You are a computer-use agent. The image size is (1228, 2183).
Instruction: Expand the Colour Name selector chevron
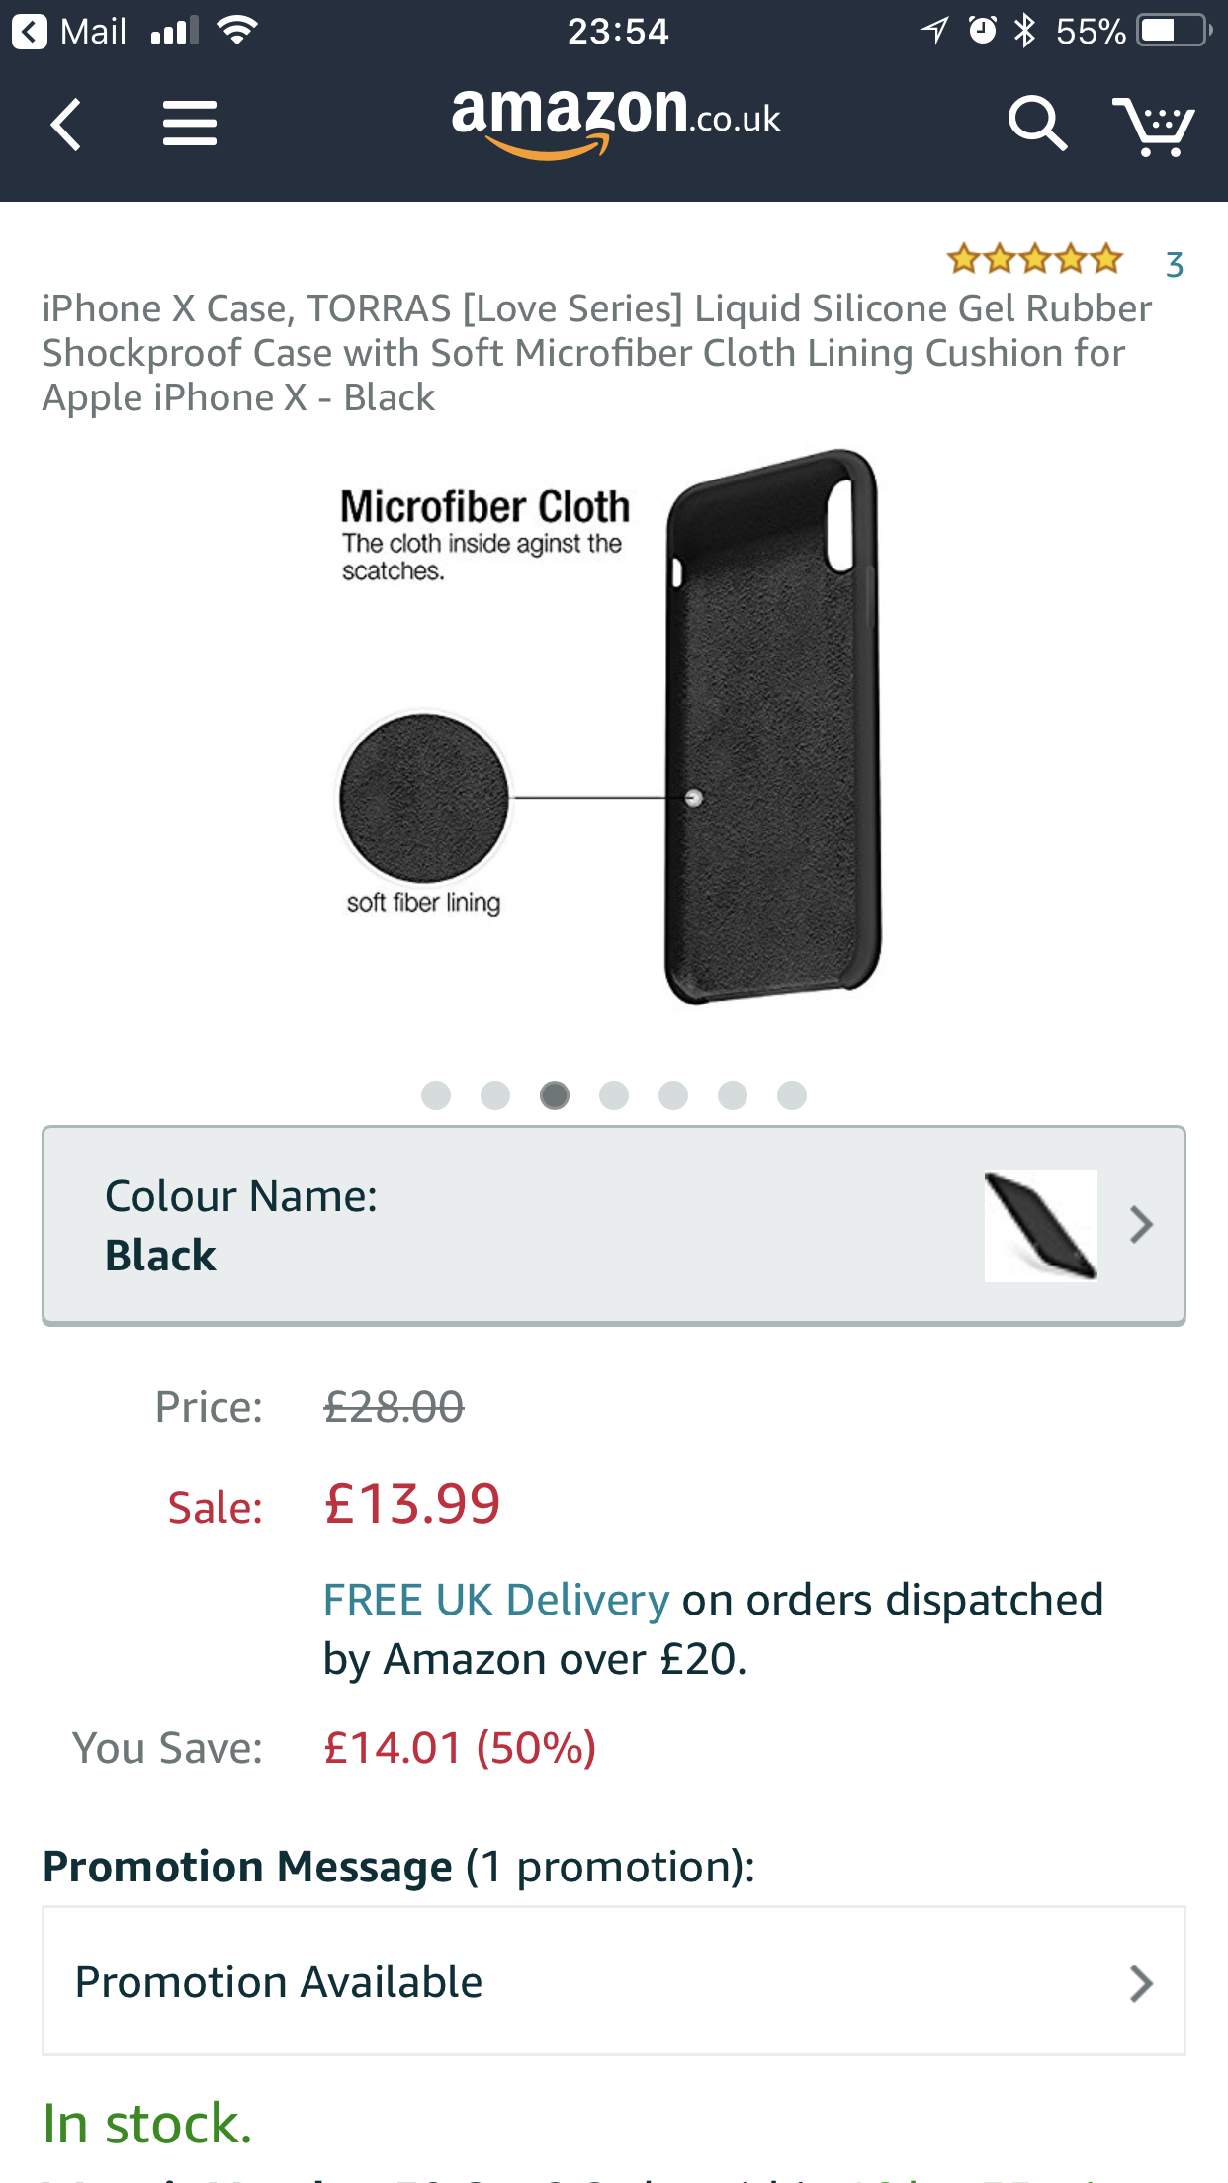click(1142, 1225)
